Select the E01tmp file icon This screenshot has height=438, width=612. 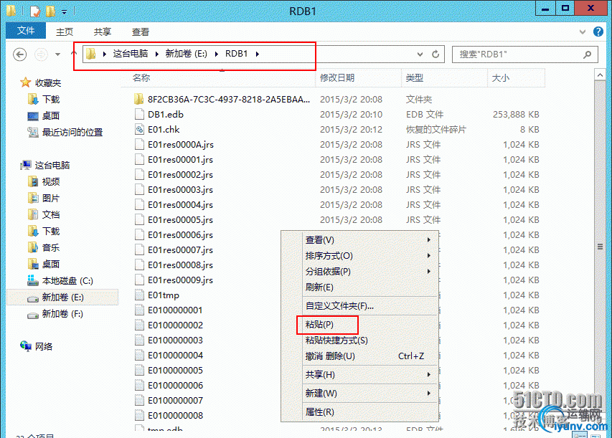139,295
